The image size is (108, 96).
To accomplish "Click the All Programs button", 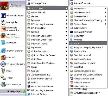I will tap(13, 92).
